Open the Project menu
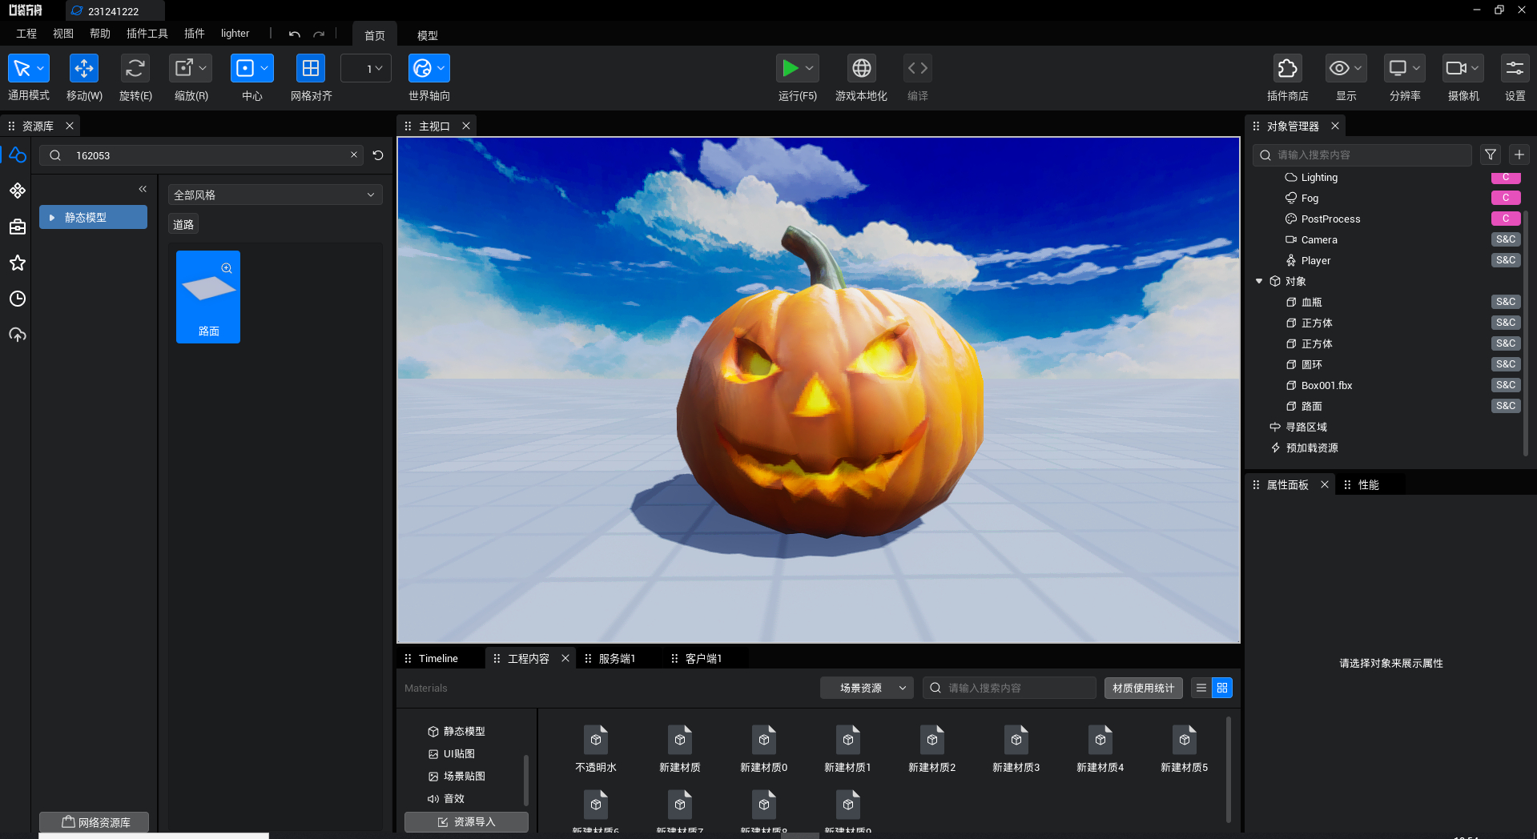The width and height of the screenshot is (1537, 839). pos(26,34)
